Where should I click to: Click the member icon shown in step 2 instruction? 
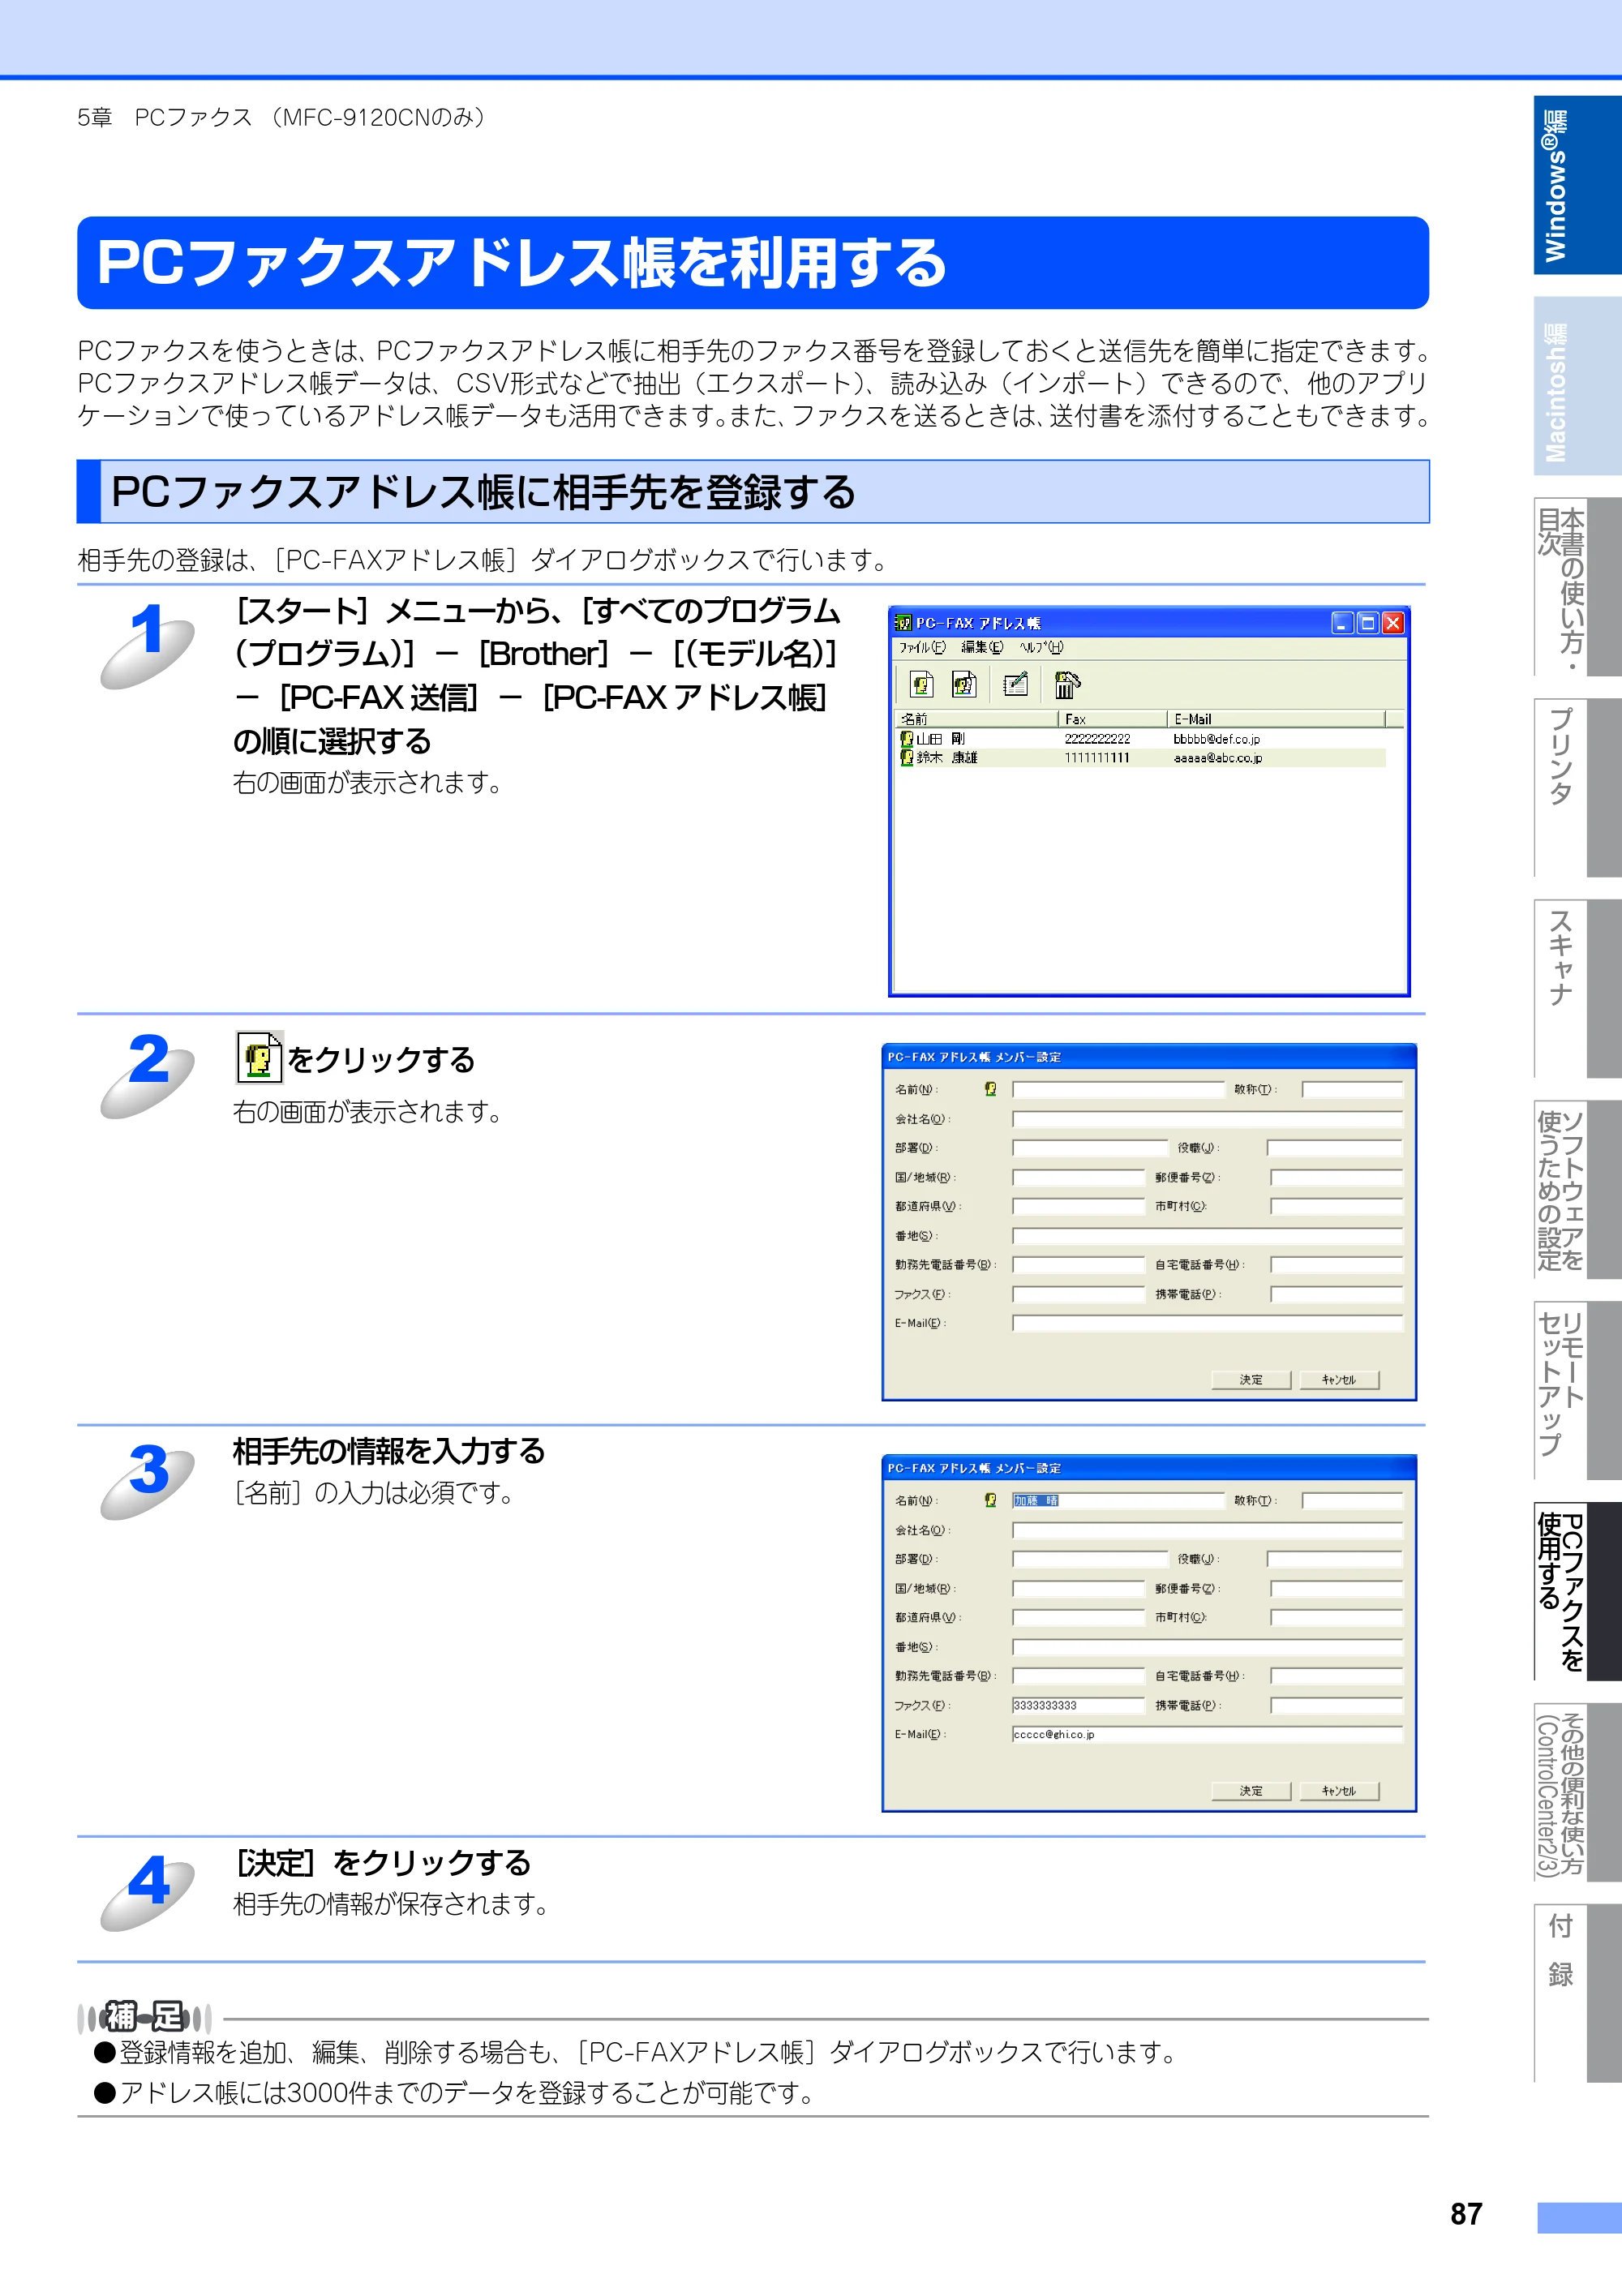(x=259, y=1058)
